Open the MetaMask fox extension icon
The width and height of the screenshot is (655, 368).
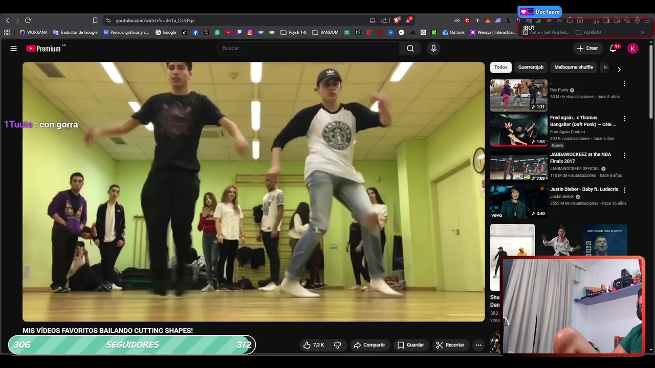tap(487, 20)
